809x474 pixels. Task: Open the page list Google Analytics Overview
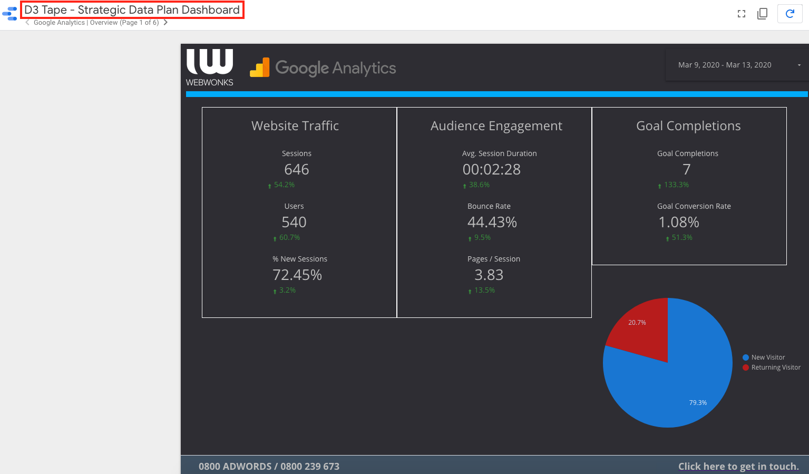coord(96,23)
